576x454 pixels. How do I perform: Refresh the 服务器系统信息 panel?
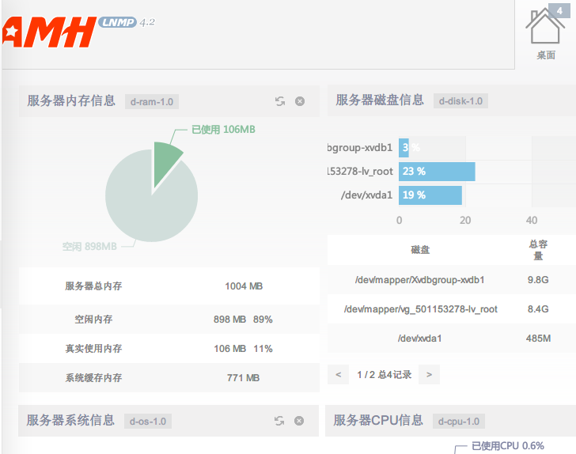pyautogui.click(x=279, y=421)
